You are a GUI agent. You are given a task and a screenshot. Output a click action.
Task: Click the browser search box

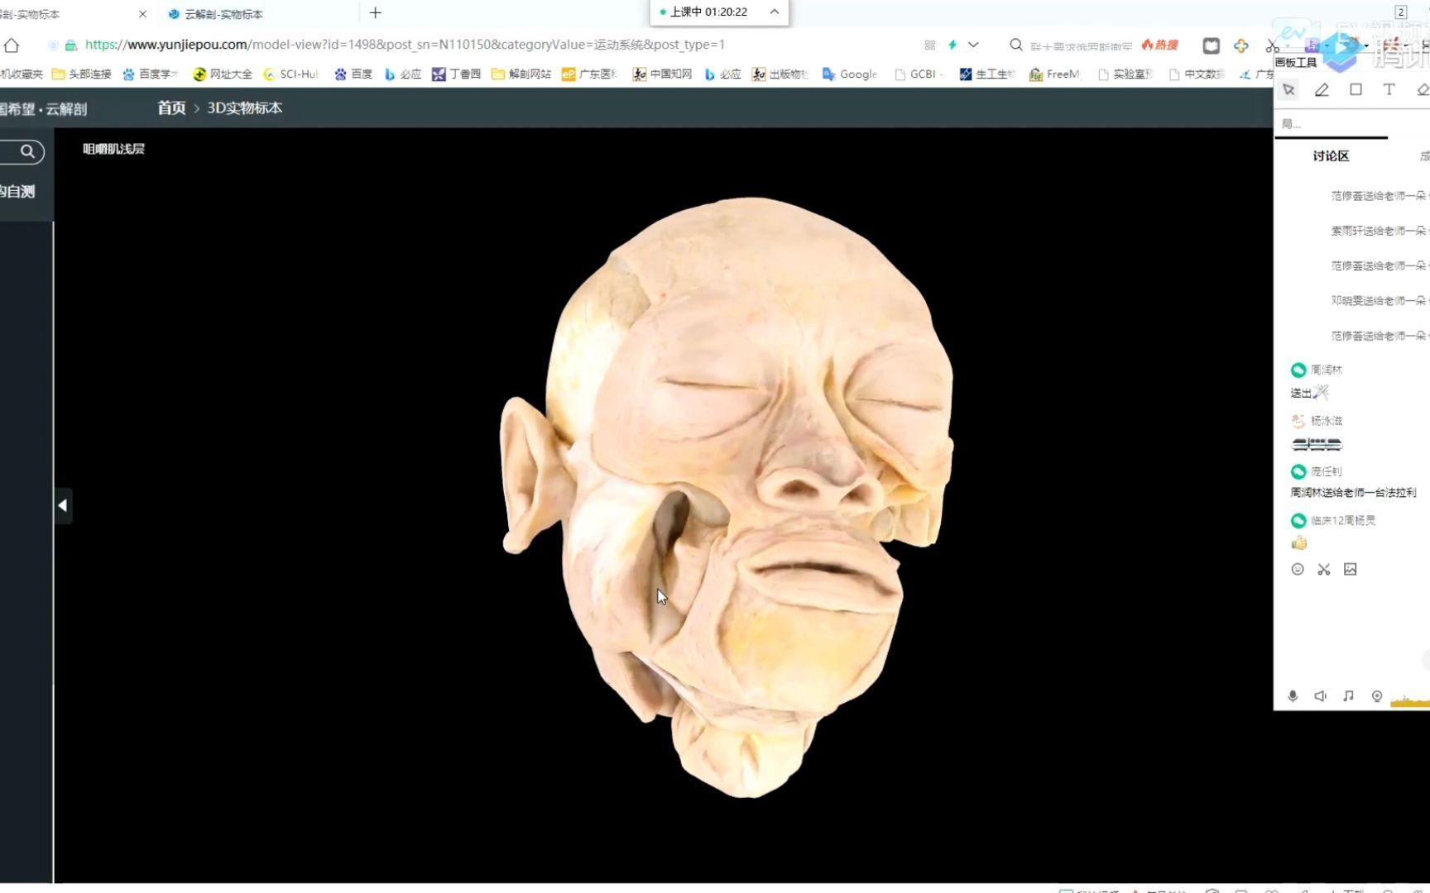[x=1080, y=45]
